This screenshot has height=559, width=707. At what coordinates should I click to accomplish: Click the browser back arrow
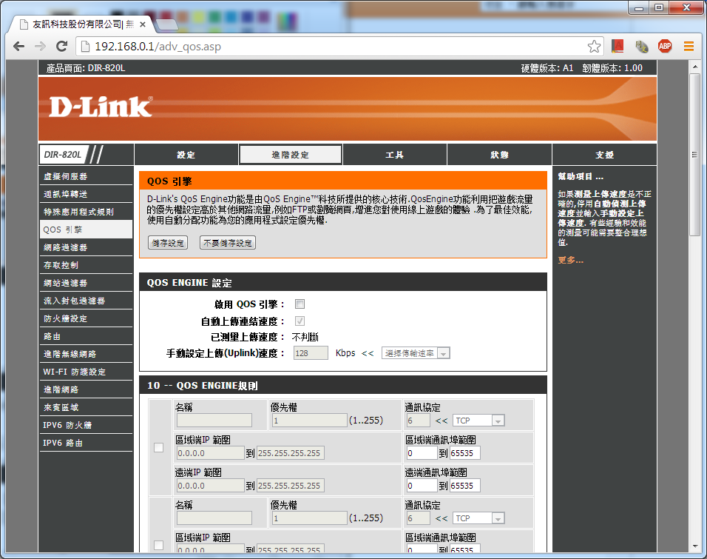pyautogui.click(x=19, y=47)
